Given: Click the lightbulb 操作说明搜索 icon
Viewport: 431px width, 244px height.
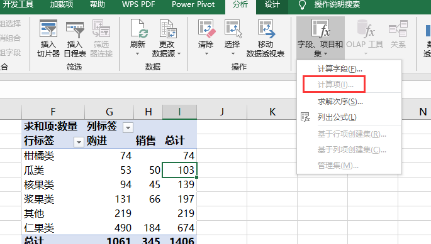Looking at the screenshot, I should click(302, 5).
